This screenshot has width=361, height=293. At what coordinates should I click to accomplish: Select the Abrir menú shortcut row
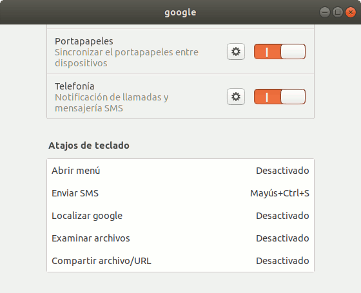(x=180, y=171)
